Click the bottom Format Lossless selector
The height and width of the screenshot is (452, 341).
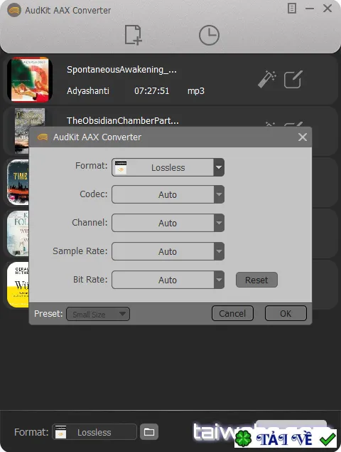click(x=94, y=432)
